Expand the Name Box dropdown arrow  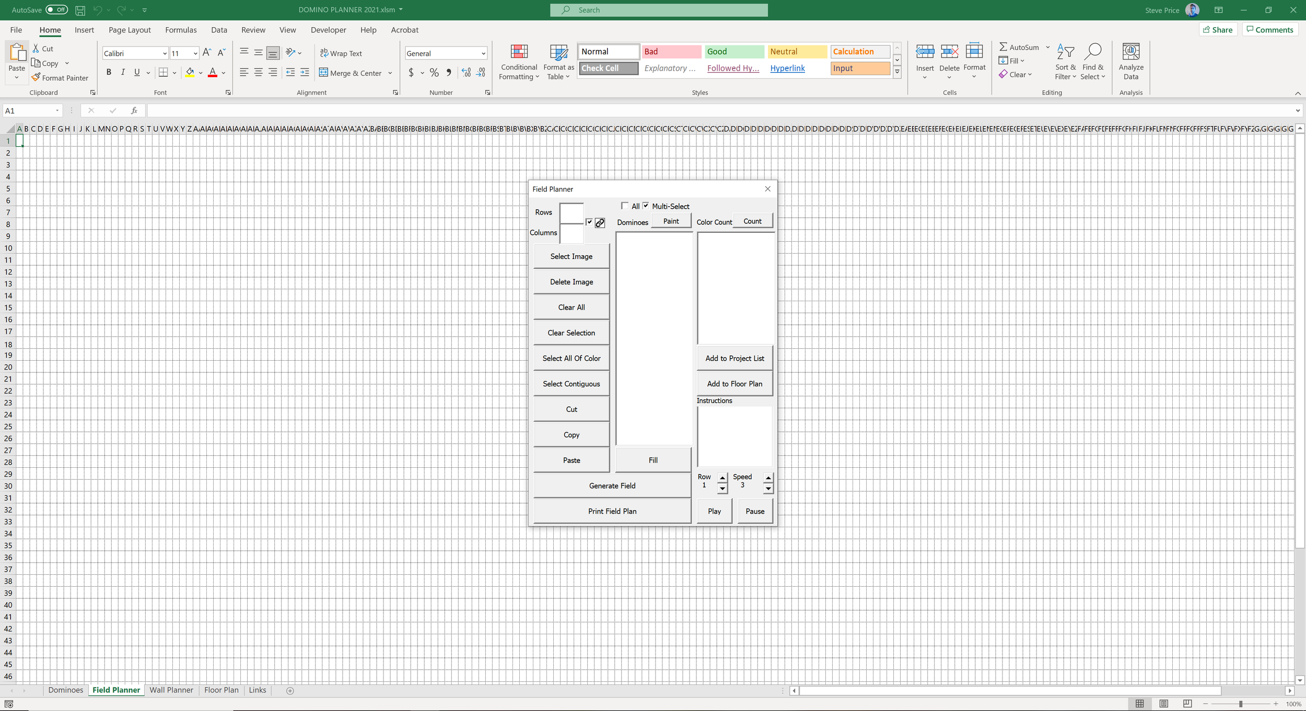coord(57,111)
